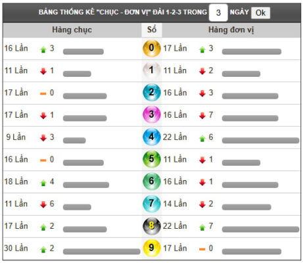Click green up arrow in row 0 tens

click(x=43, y=49)
